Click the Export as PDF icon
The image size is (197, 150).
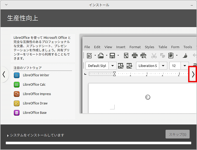pos(126,55)
